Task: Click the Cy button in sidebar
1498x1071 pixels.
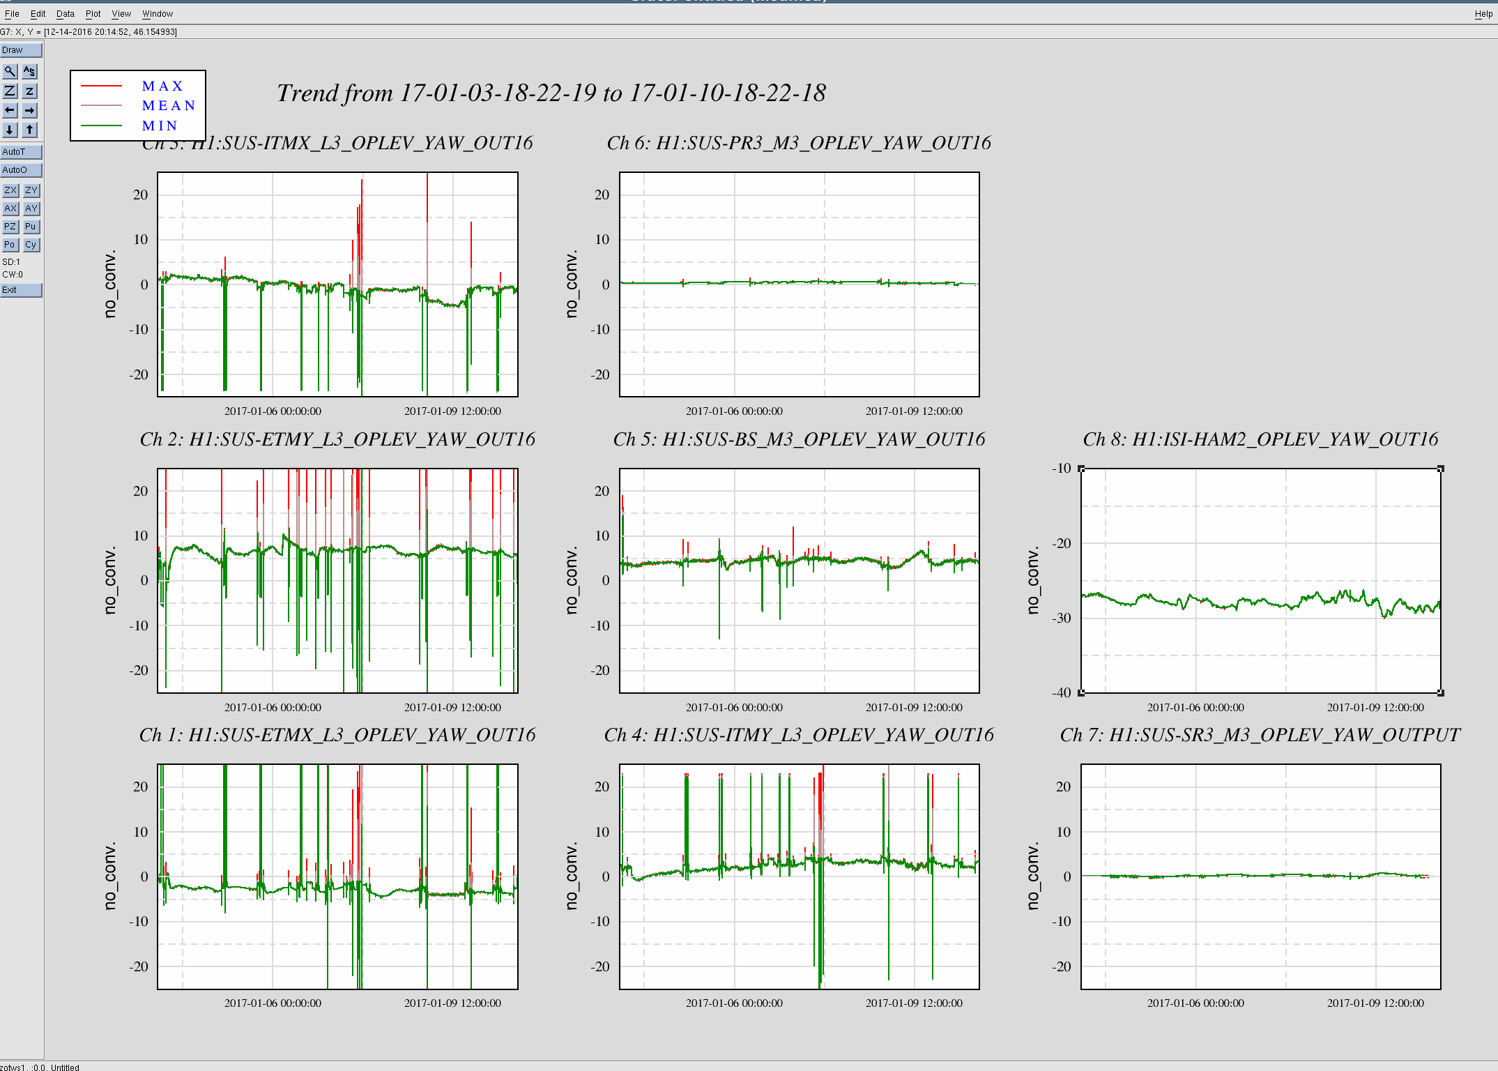Action: point(31,245)
